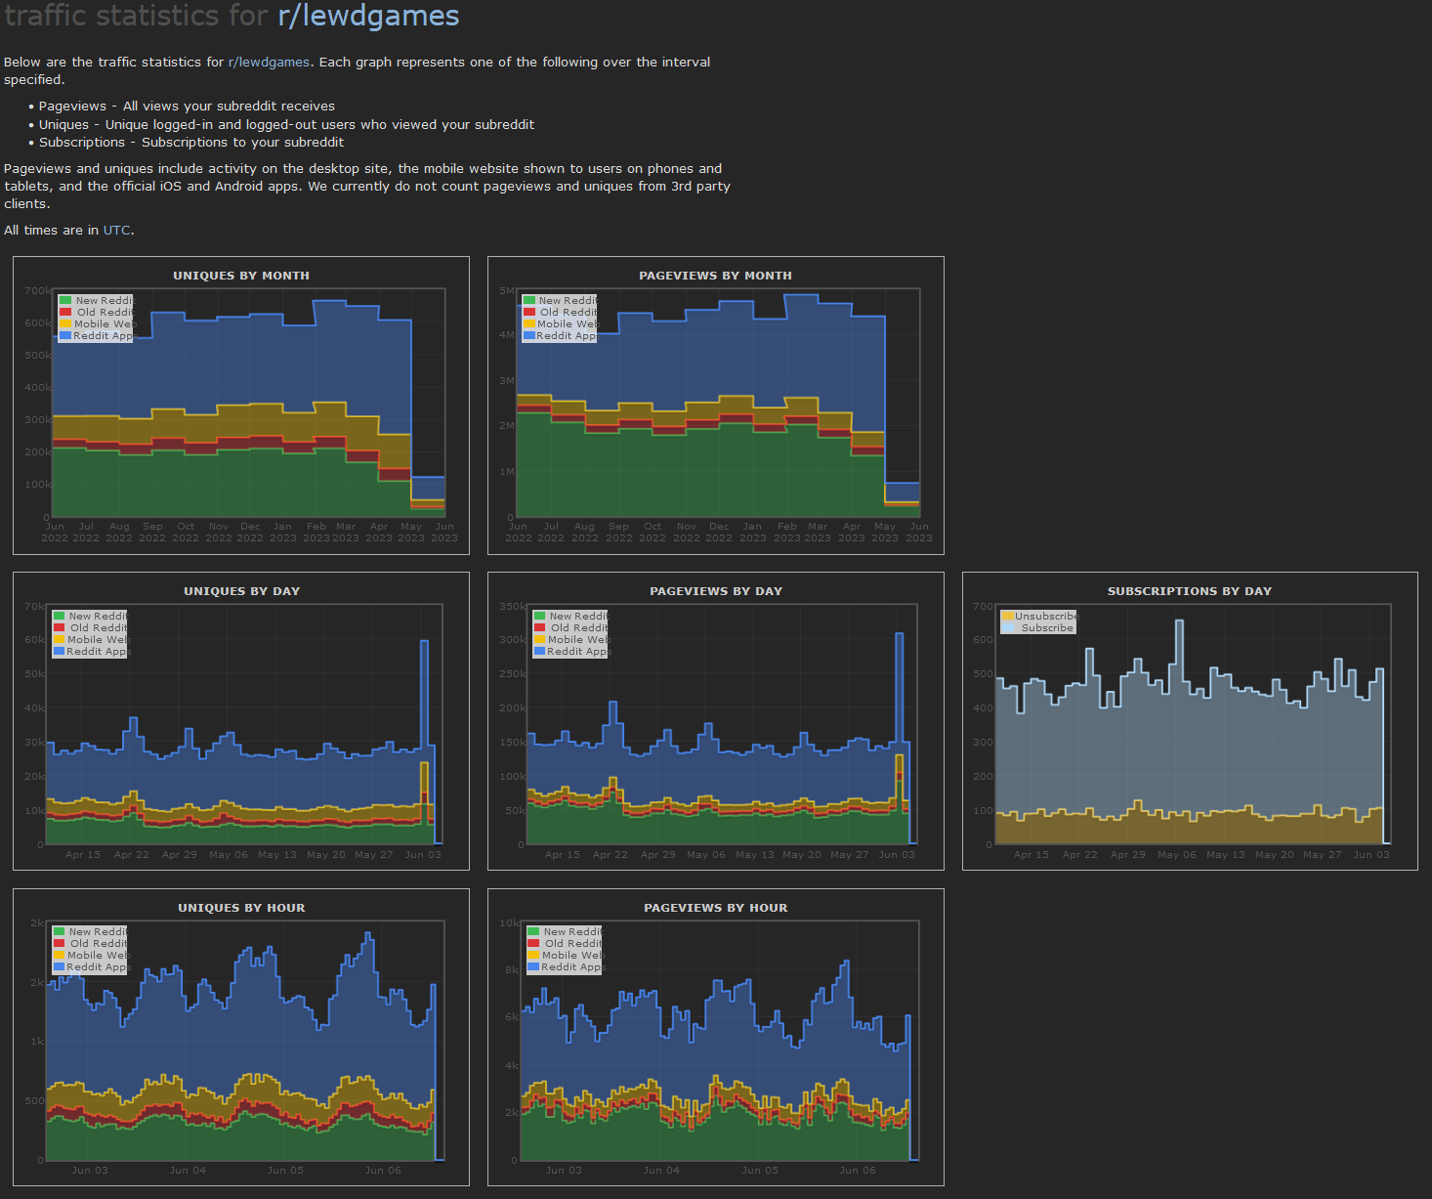The image size is (1432, 1199).
Task: Select Reddit Apps legend entry in Pageviews by Hour
Action: pyautogui.click(x=572, y=967)
